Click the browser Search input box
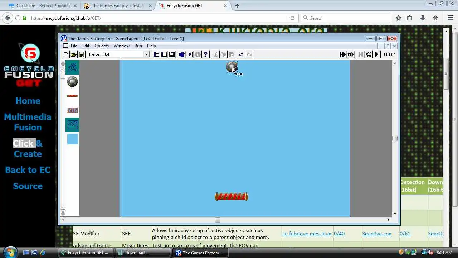This screenshot has height=258, width=458. point(346,18)
